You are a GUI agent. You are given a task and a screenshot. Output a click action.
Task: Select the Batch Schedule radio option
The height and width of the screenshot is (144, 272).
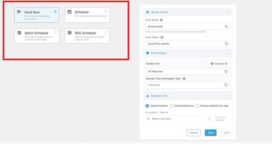(55, 32)
